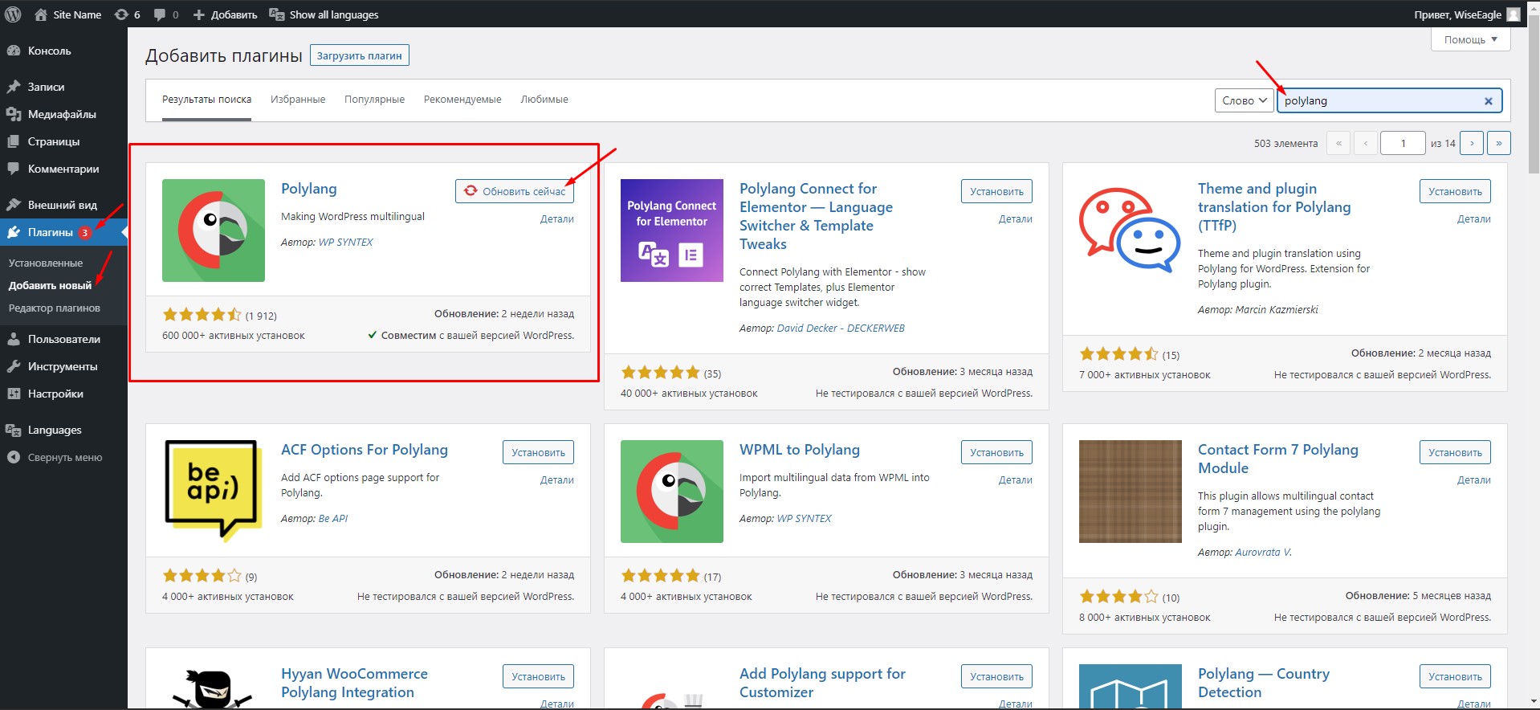Open Детали for Polylang plugin
The image size is (1540, 710).
(557, 218)
